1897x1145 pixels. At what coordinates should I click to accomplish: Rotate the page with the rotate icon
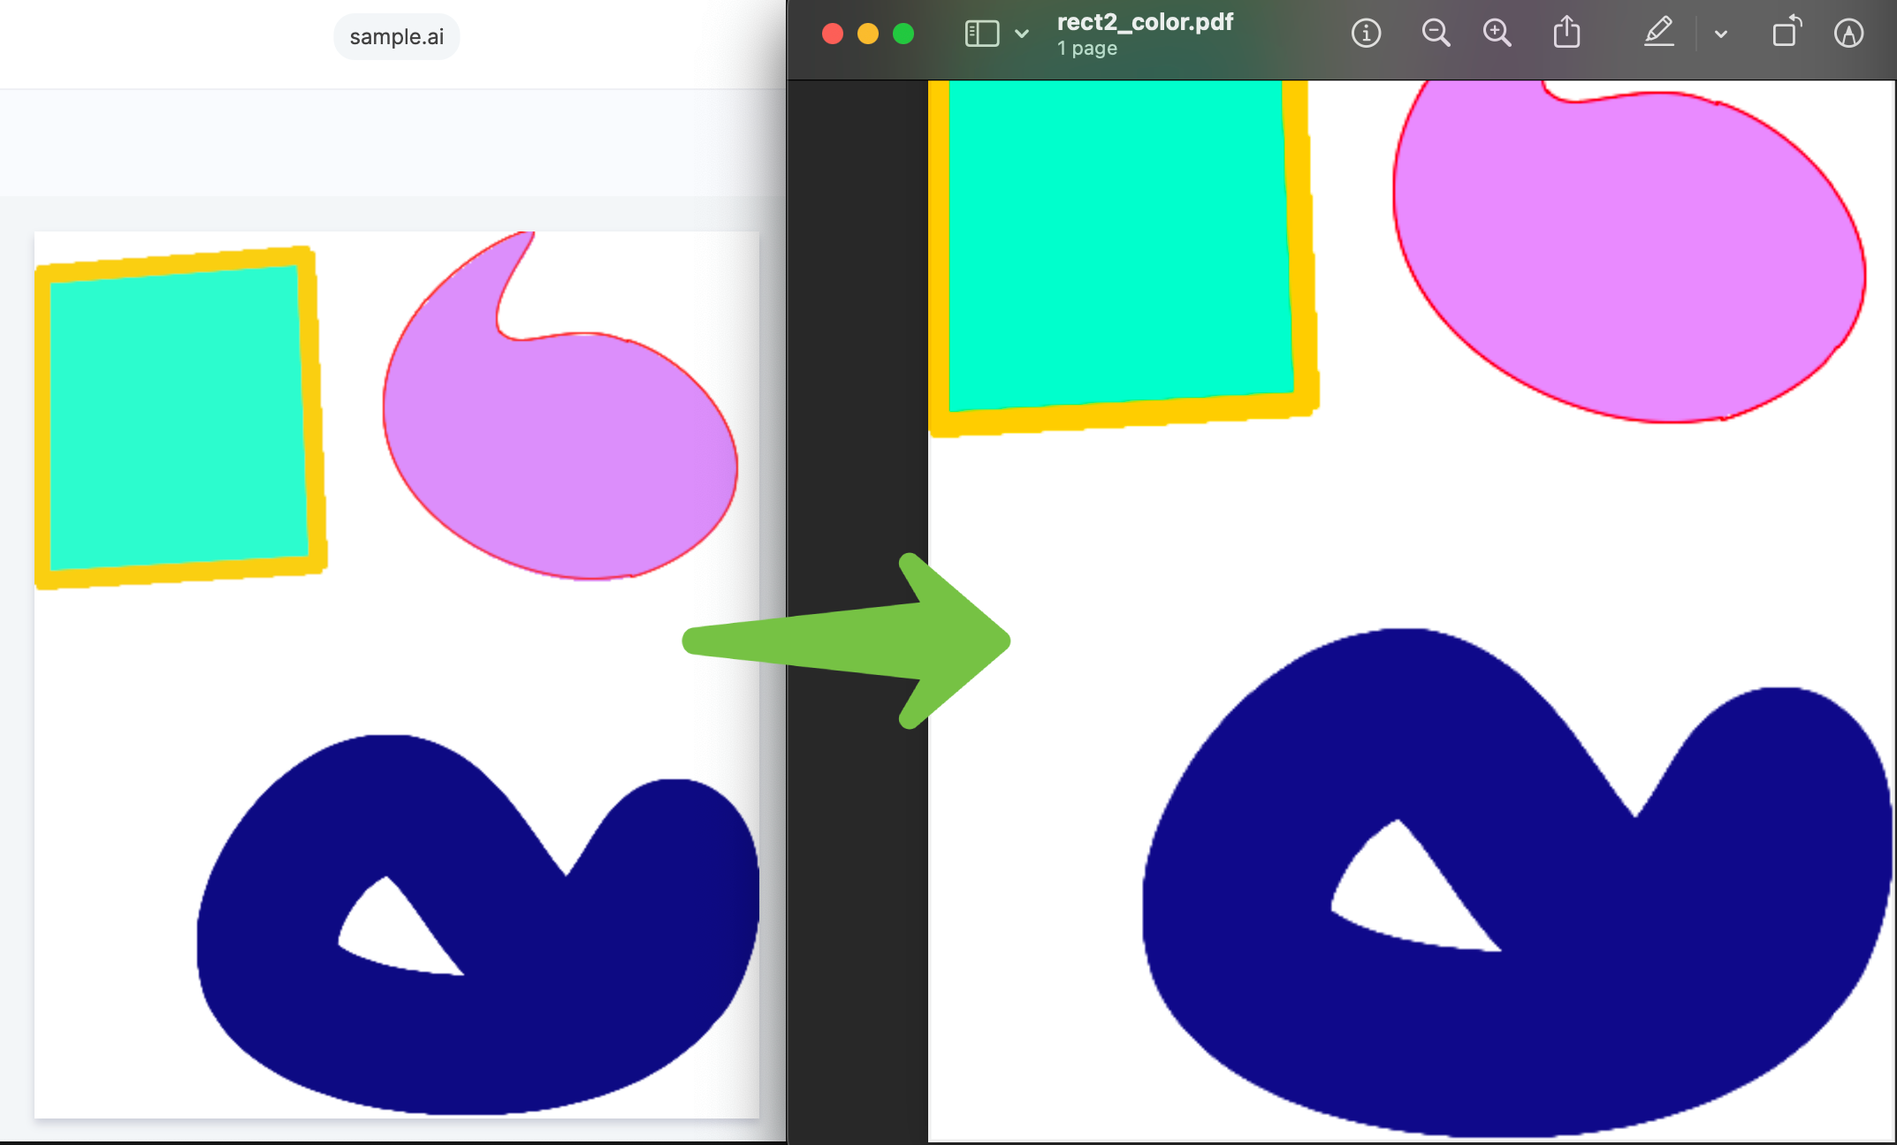[1787, 33]
